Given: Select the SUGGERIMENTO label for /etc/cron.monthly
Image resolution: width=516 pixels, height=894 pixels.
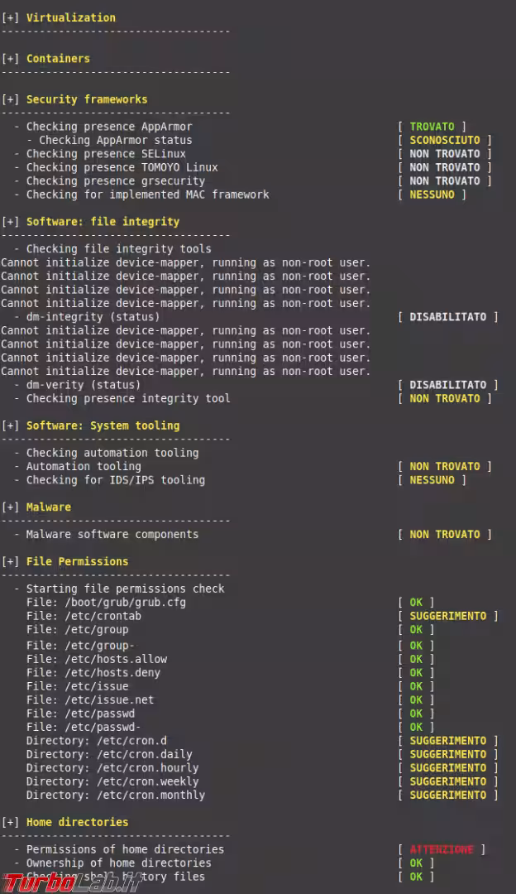Looking at the screenshot, I should (447, 795).
